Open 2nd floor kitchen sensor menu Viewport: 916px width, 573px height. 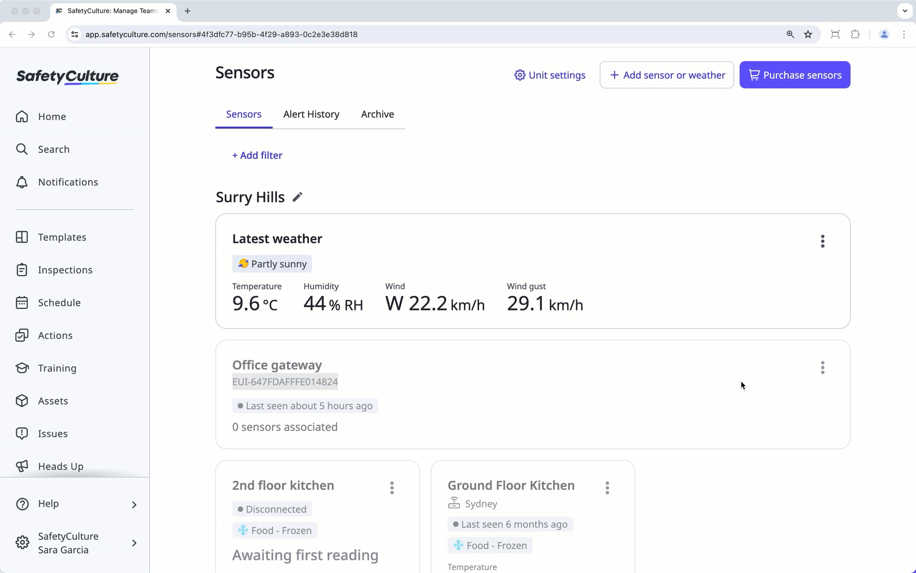point(392,488)
